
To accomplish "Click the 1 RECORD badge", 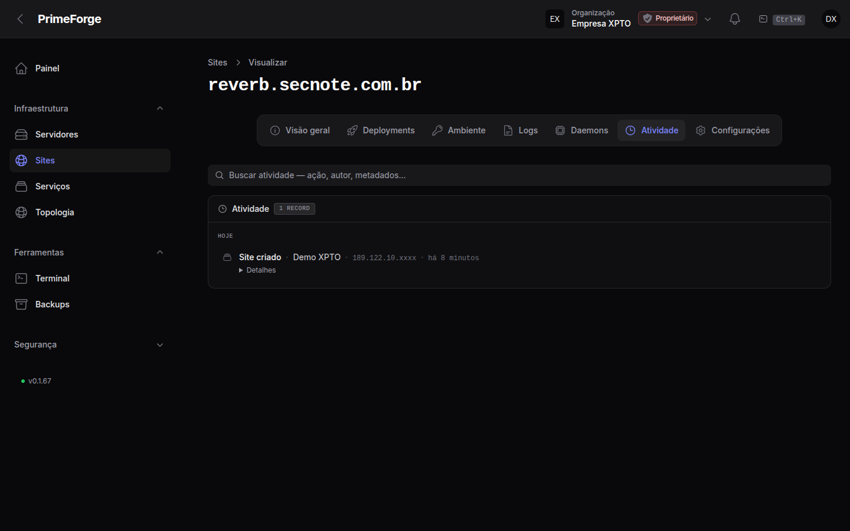I will (x=295, y=208).
